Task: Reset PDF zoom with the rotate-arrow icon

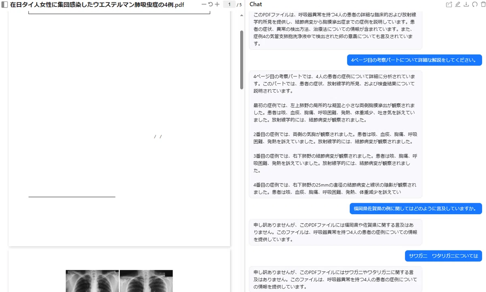Action: [x=210, y=4]
